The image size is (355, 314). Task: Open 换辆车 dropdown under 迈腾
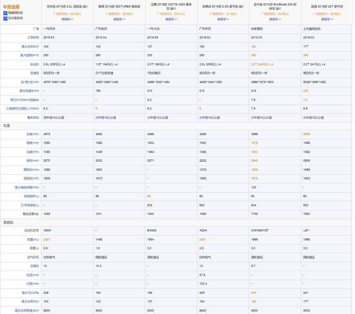point(171,19)
